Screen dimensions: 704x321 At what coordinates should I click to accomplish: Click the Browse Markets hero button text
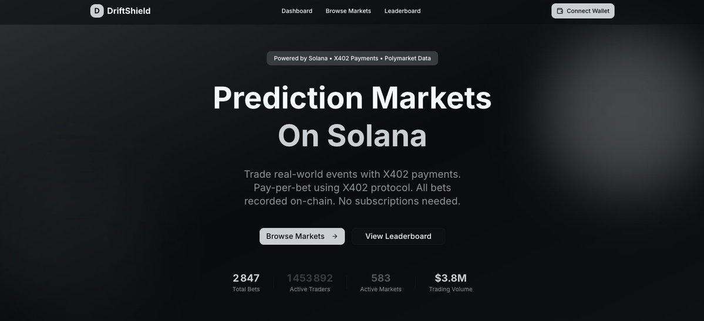[295, 236]
